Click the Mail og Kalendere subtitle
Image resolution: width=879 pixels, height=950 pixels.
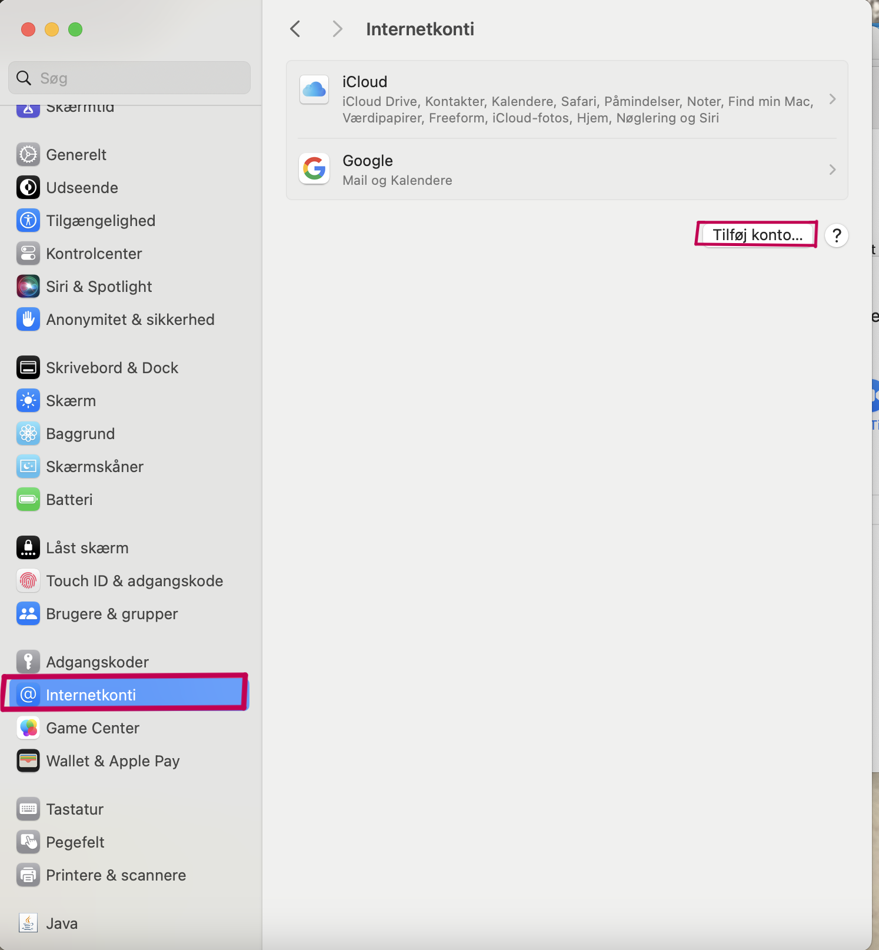click(397, 180)
